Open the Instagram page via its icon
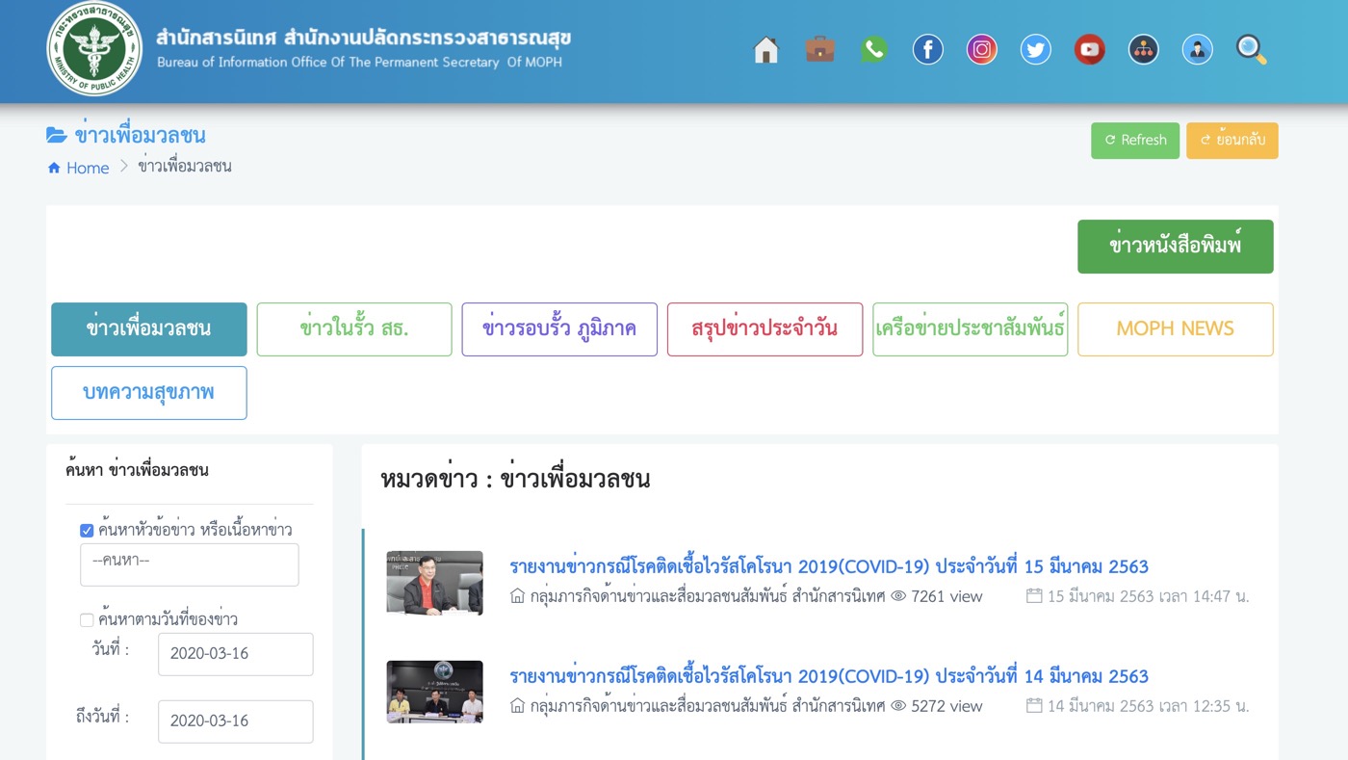 pyautogui.click(x=981, y=48)
